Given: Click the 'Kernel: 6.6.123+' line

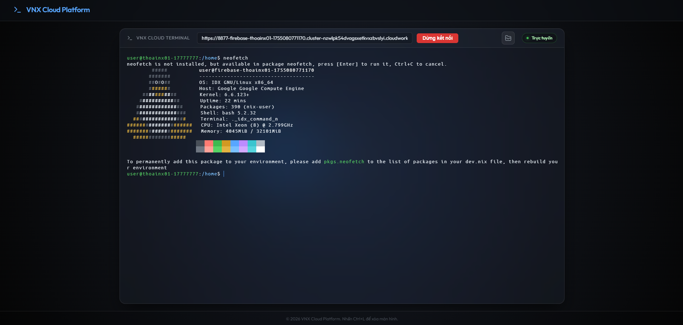Looking at the screenshot, I should [224, 94].
